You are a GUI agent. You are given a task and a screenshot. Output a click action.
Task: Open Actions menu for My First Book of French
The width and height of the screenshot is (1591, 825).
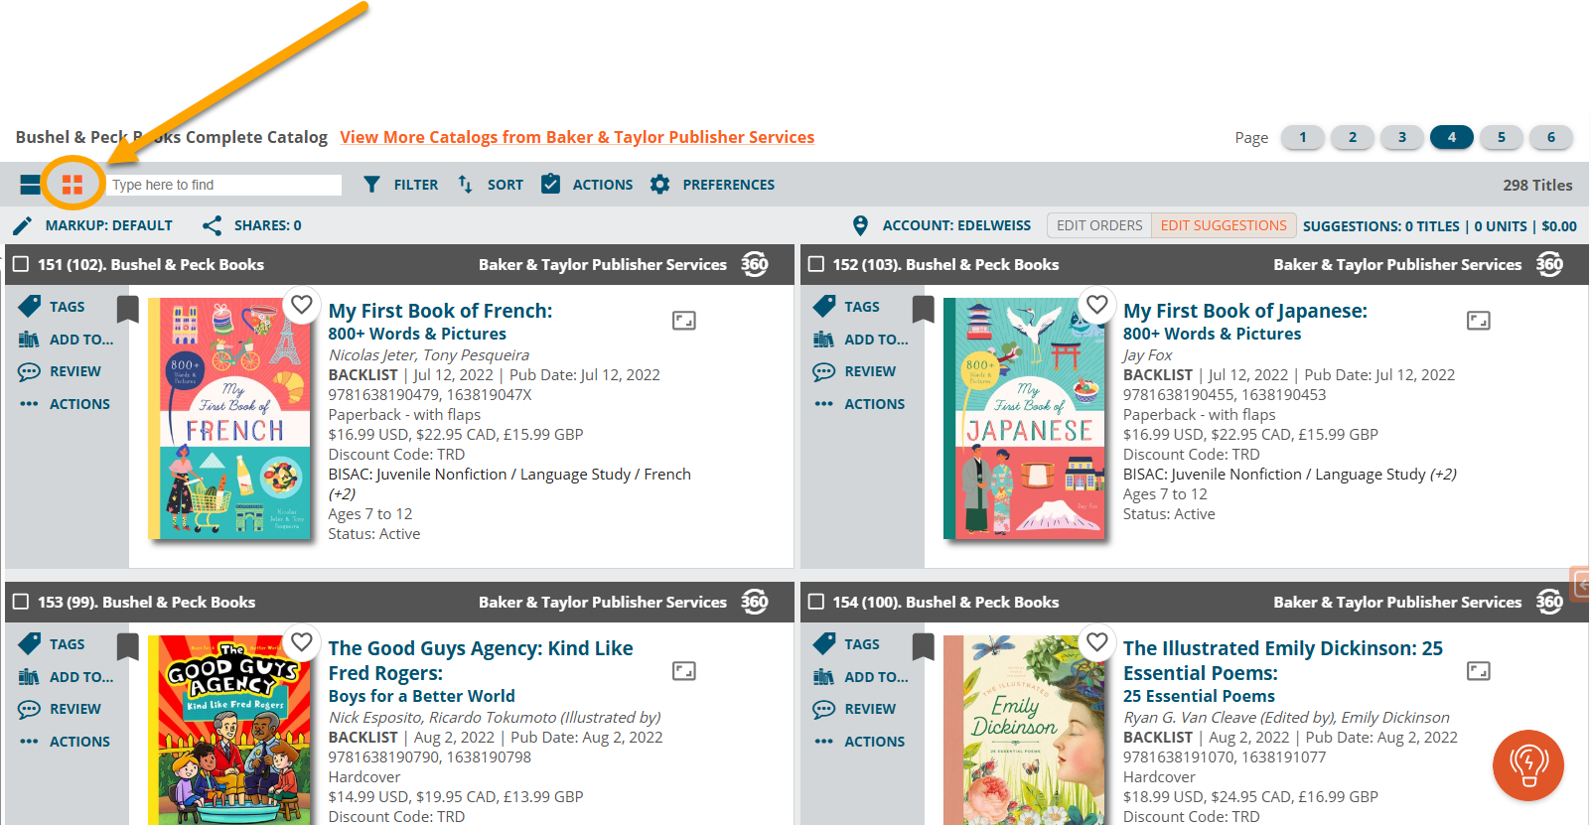point(65,404)
